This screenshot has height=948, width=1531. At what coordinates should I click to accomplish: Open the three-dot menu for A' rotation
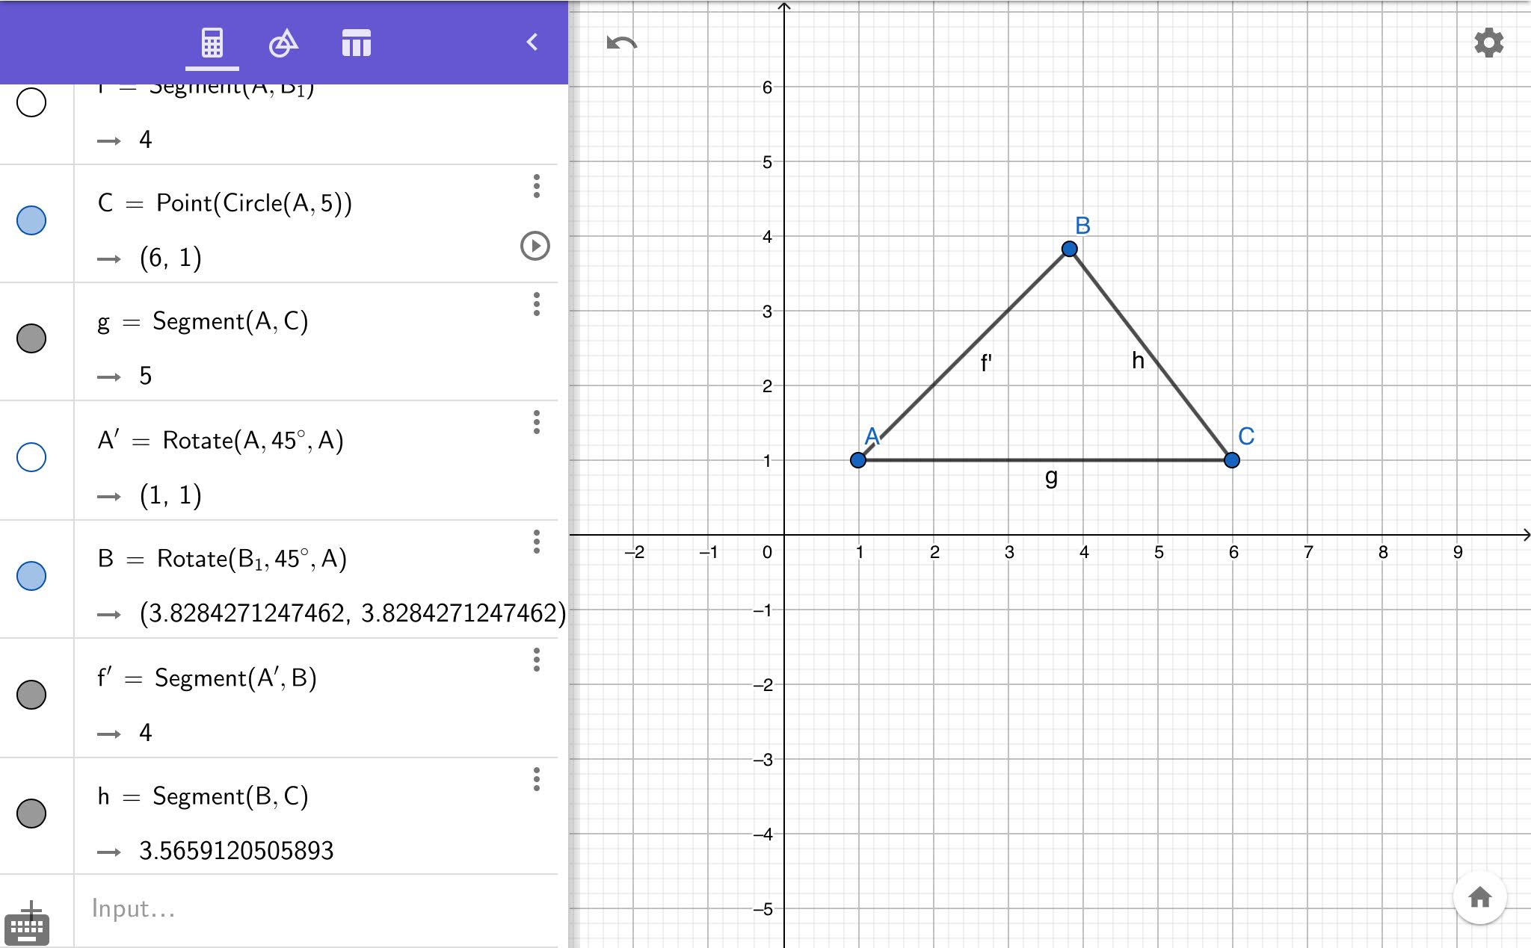point(536,423)
